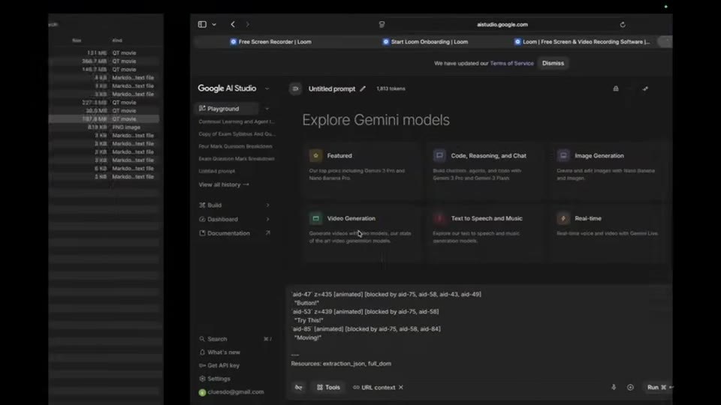Dismiss the Terms of Service notice
Screen dimensions: 721x405
[553, 63]
